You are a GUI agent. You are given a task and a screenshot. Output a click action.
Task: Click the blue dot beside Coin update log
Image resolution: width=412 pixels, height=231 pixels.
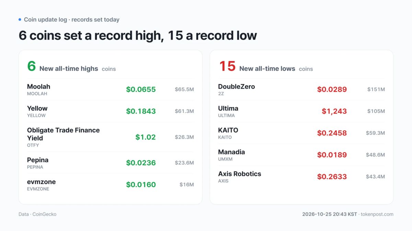pos(20,20)
